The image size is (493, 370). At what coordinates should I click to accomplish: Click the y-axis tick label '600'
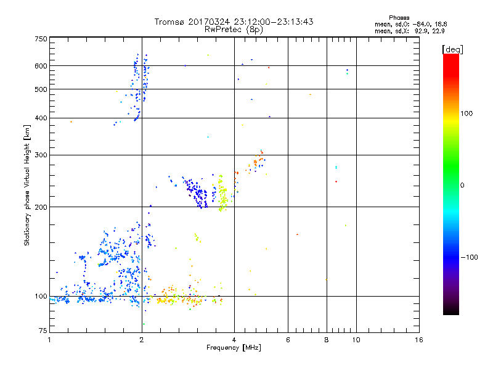tap(41, 66)
